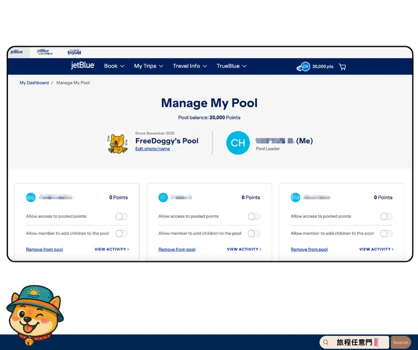The width and height of the screenshot is (418, 350).
Task: Allow left card member to add children
Action: tap(121, 234)
